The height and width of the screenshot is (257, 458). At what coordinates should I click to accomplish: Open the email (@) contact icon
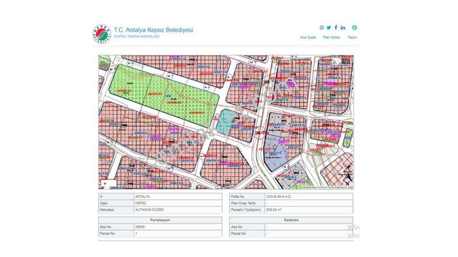pos(322,28)
